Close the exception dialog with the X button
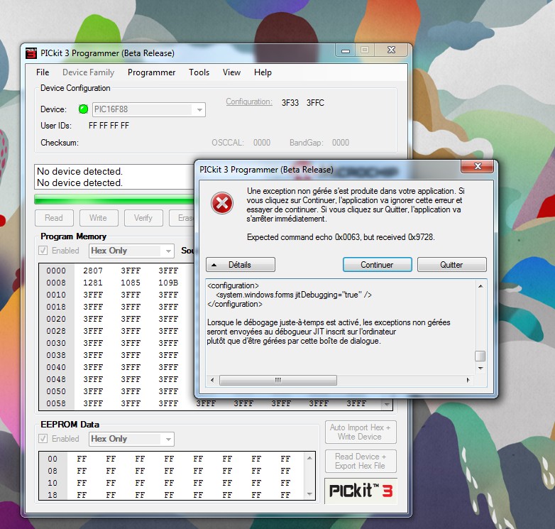Screen dimensions: 555x529 click(478, 166)
